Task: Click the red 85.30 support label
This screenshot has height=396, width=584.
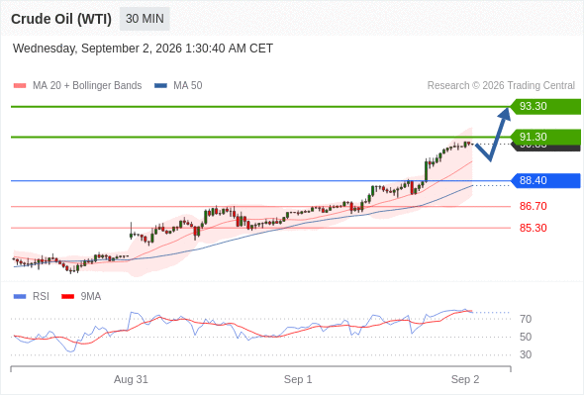Action: point(533,228)
